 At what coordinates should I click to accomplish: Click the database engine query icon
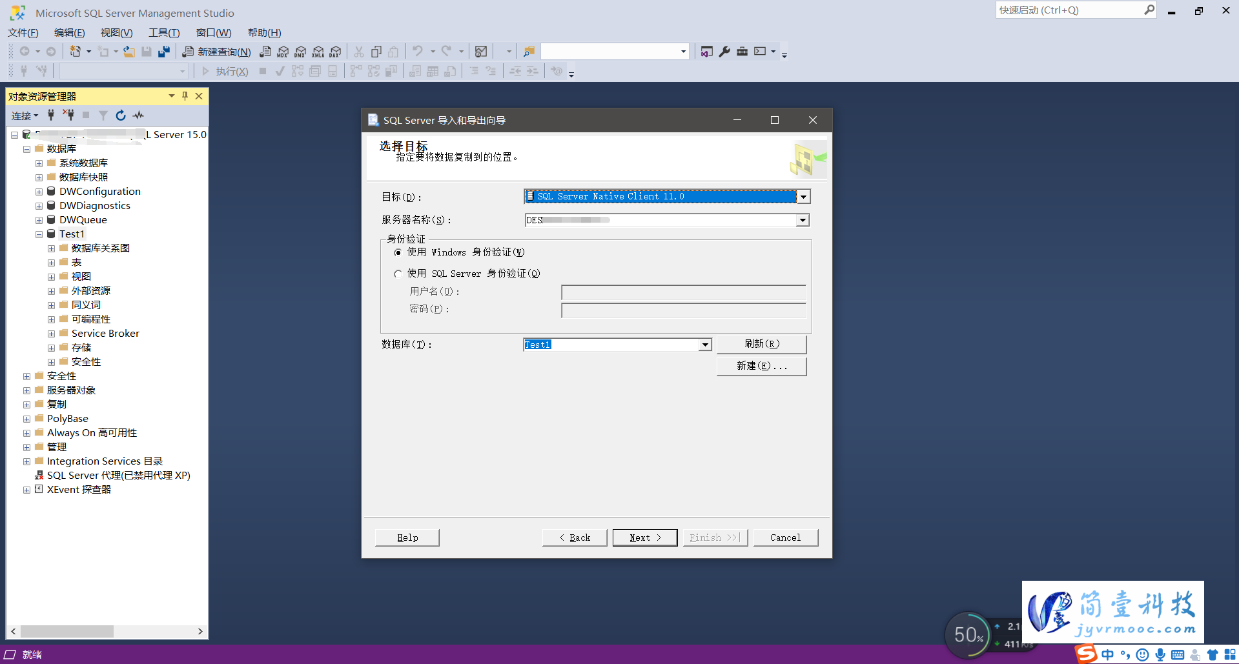pos(265,52)
